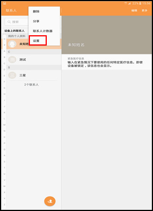Jump to letter Z in index bar
This screenshot has height=211, width=153.
(x=5, y=204)
